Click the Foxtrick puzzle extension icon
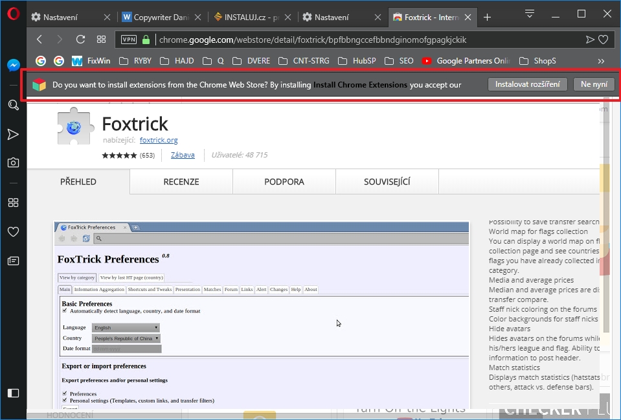 point(75,126)
